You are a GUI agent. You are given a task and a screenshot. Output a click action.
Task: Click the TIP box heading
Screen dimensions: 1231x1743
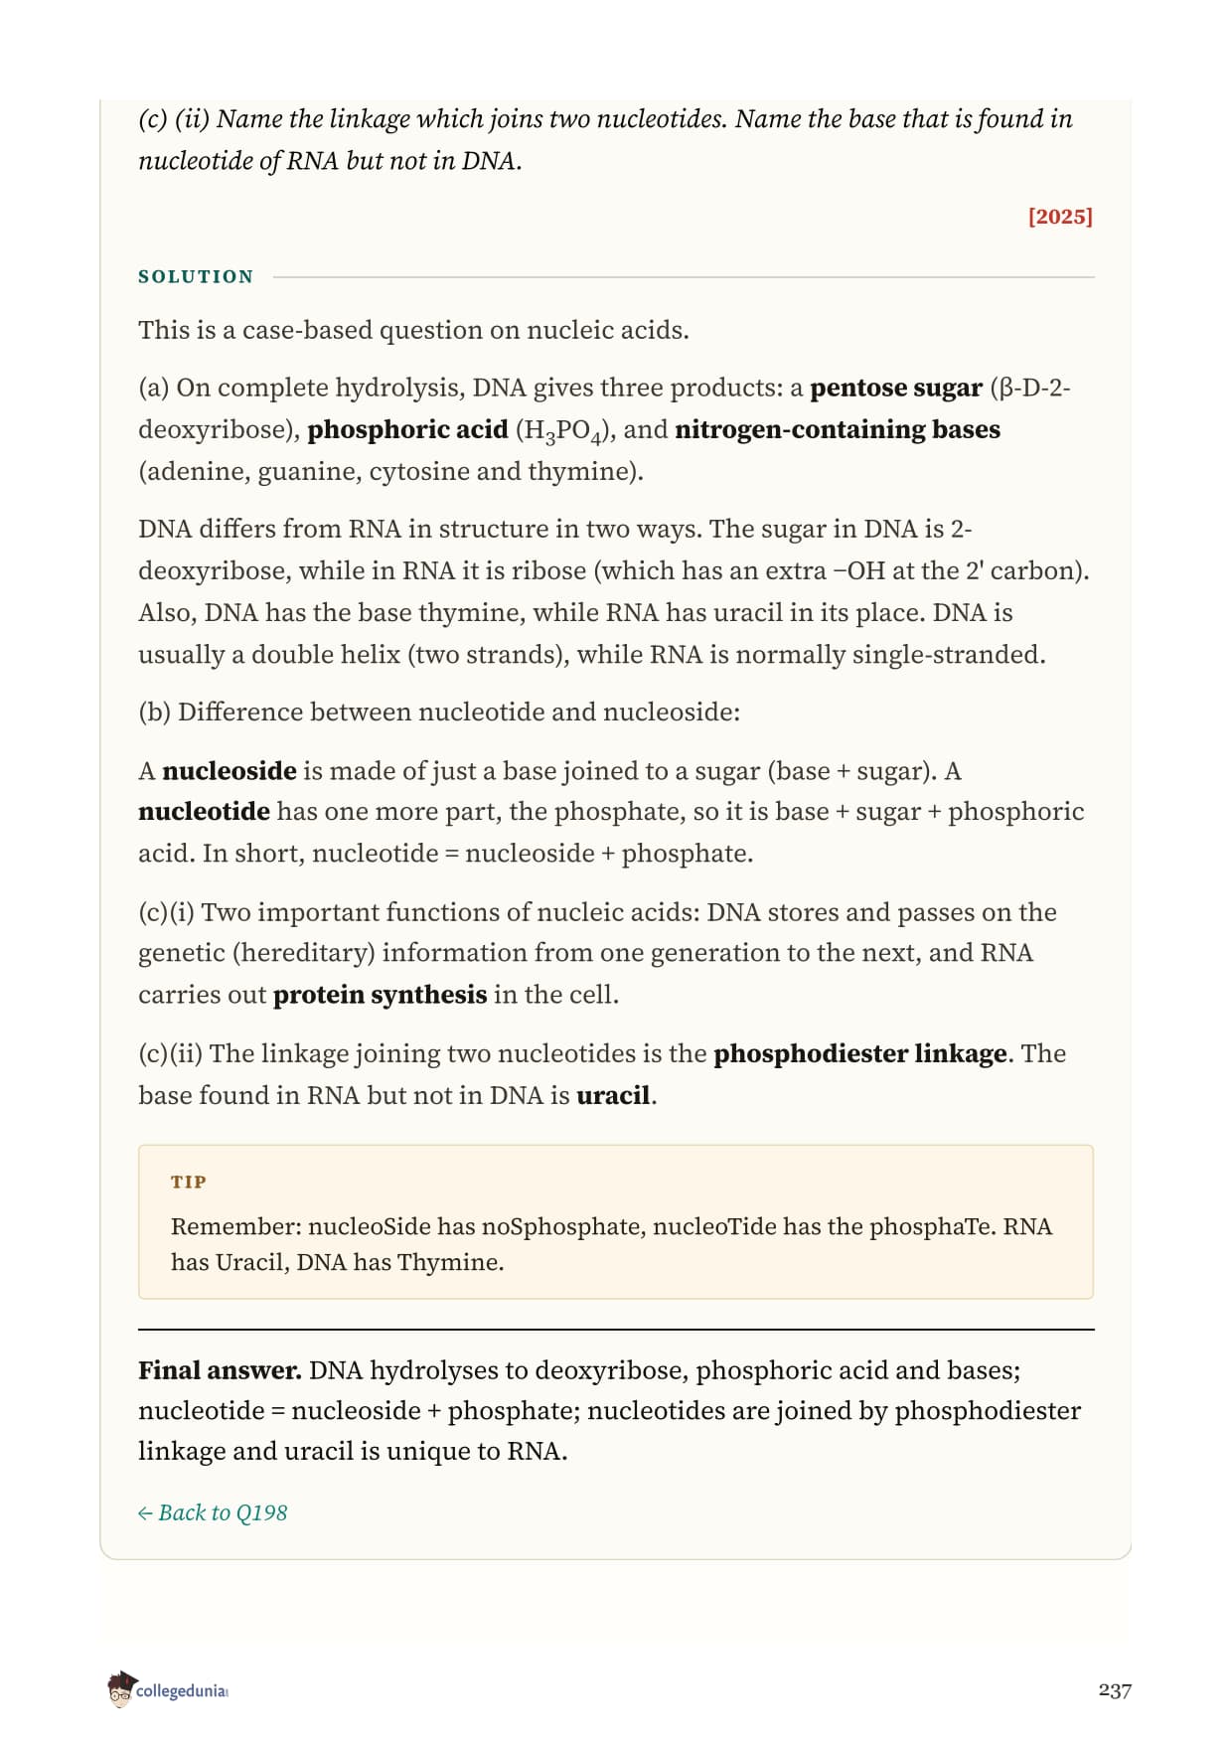tap(189, 1182)
